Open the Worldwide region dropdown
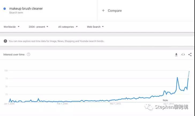195x116 pixels. click(x=12, y=27)
